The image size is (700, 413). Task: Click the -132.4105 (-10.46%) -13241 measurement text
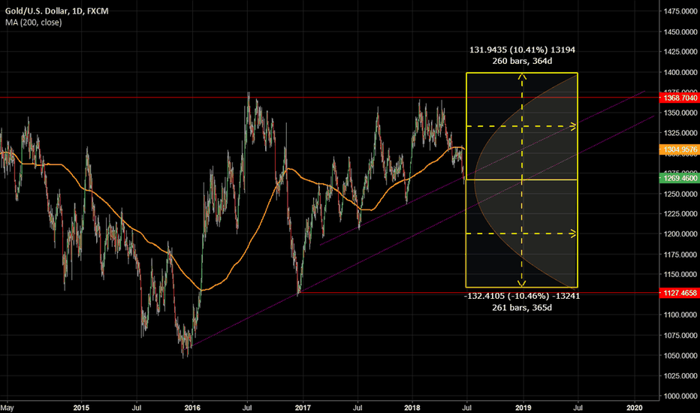click(522, 296)
